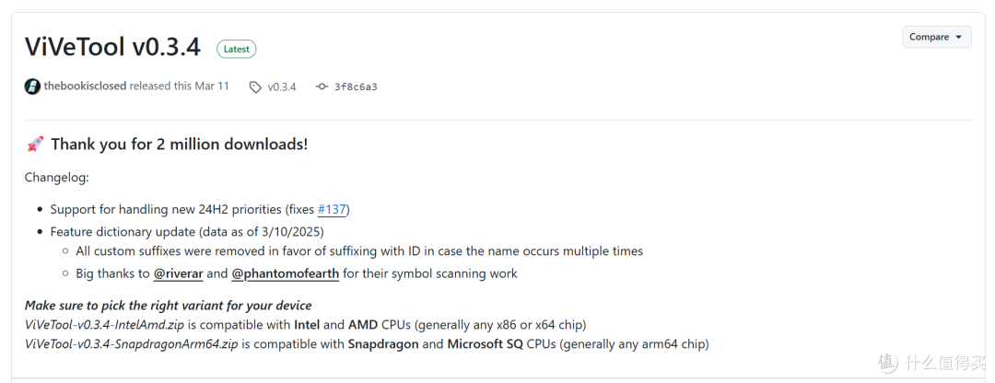The height and width of the screenshot is (383, 995).
Task: Click thebookisclosed avatar image
Action: pyautogui.click(x=32, y=87)
